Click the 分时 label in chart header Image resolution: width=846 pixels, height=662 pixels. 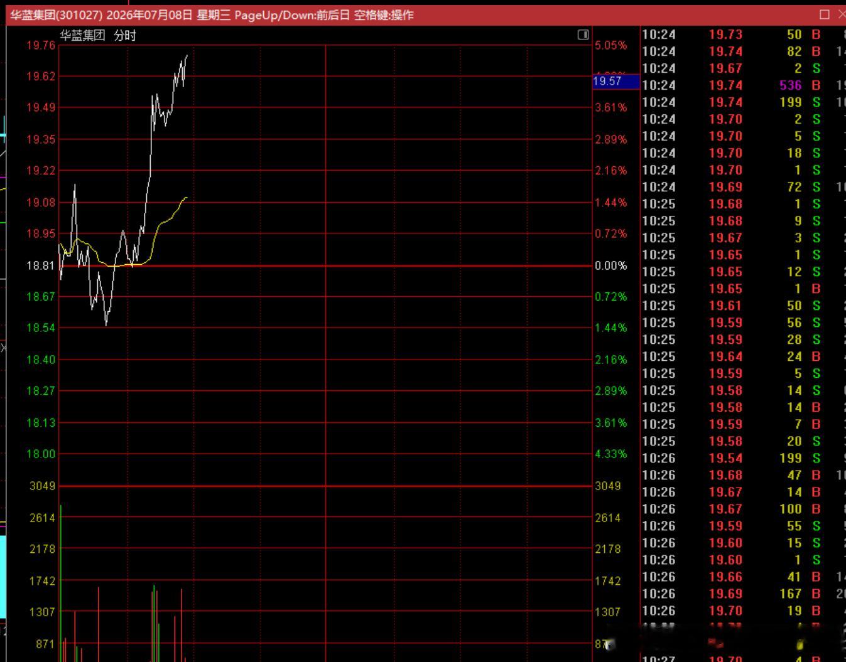(x=125, y=35)
